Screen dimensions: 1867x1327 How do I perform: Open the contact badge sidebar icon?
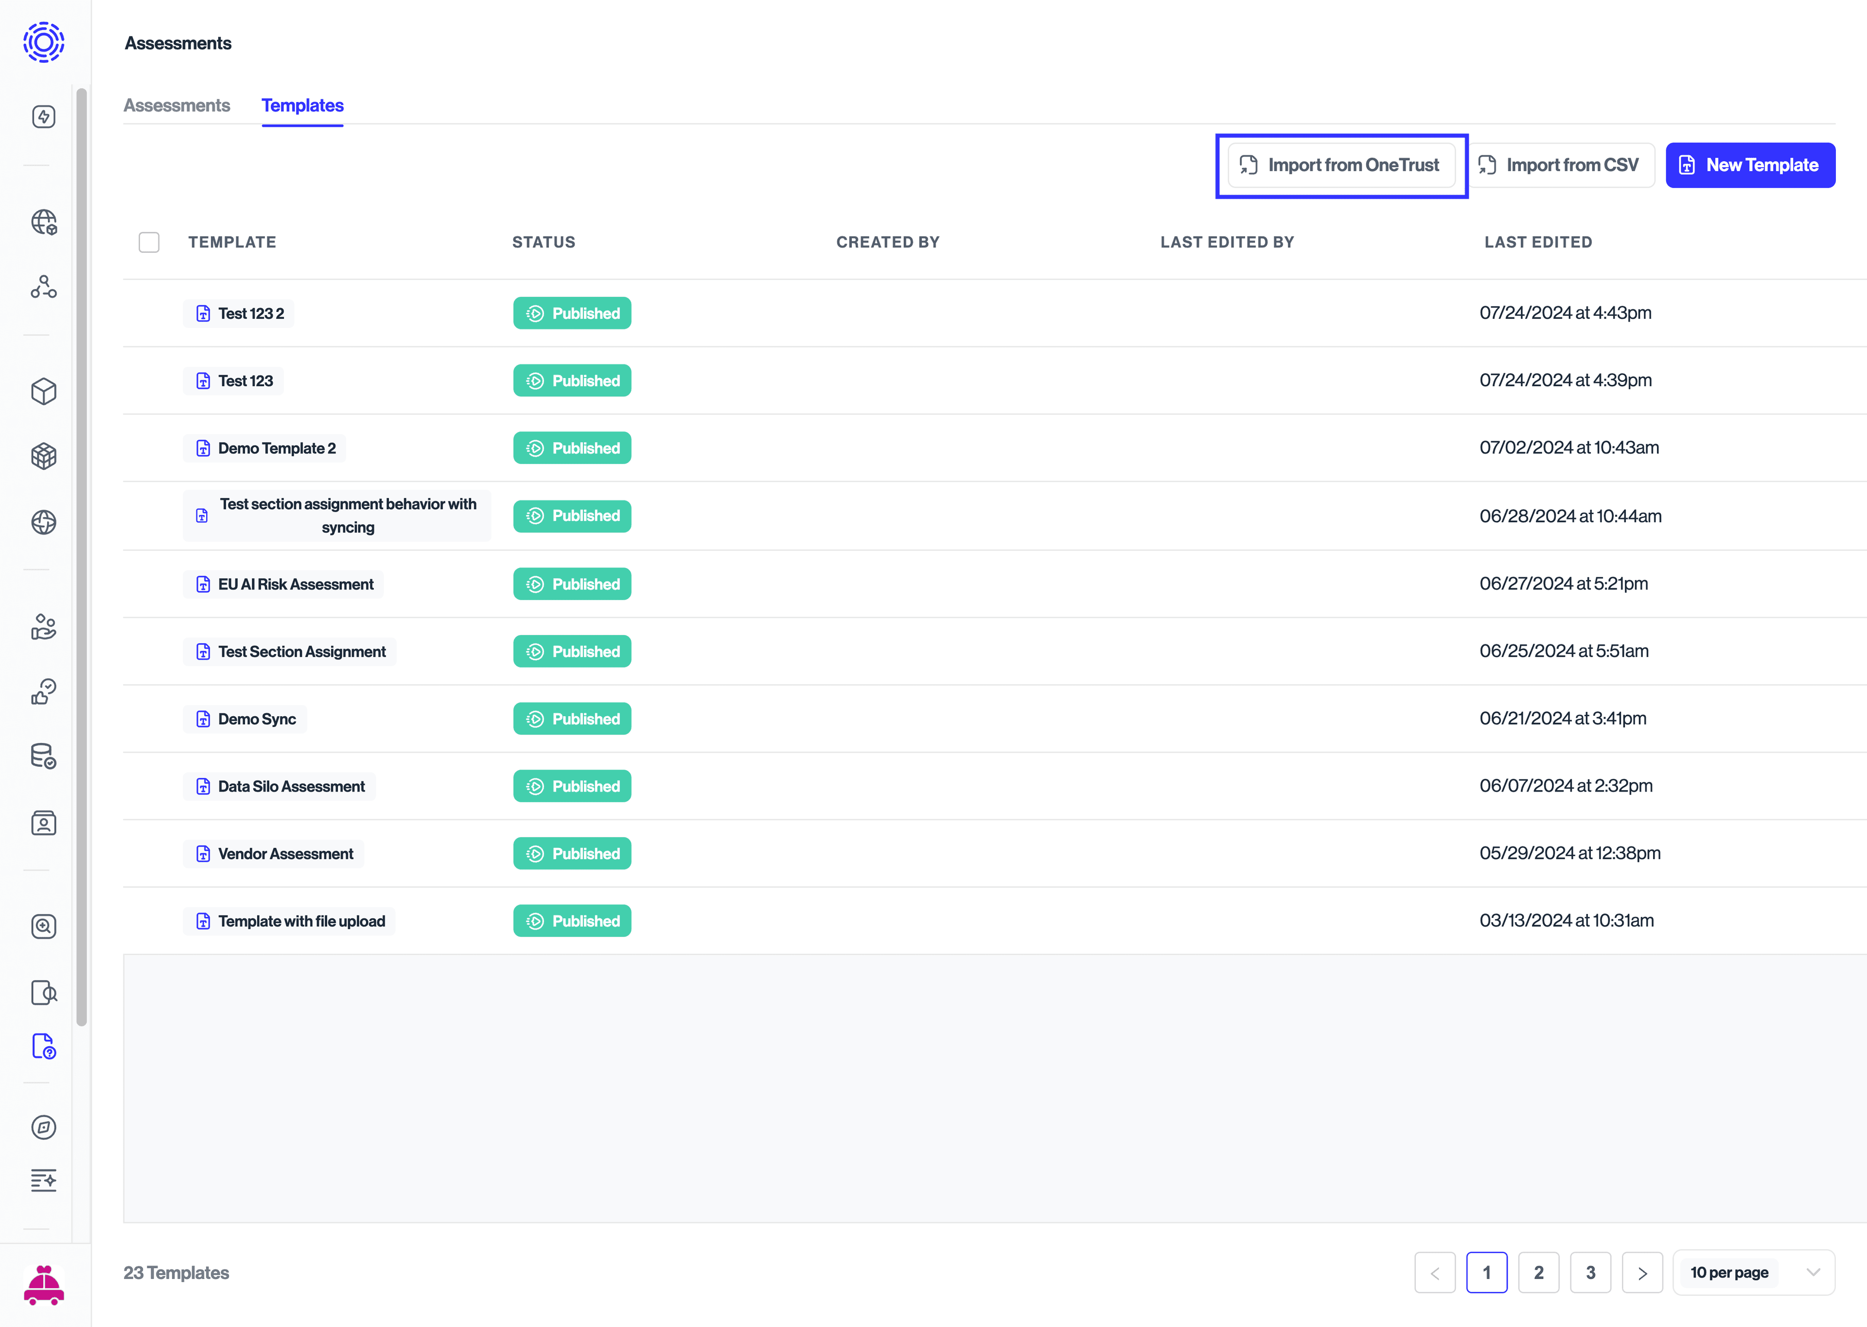pos(43,823)
